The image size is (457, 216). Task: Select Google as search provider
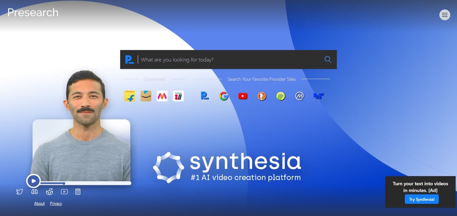pos(224,96)
